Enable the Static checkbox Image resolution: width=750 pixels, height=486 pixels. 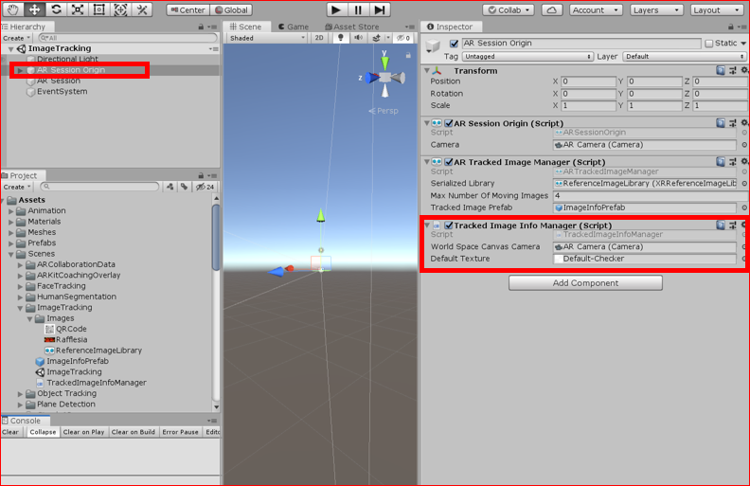[709, 44]
